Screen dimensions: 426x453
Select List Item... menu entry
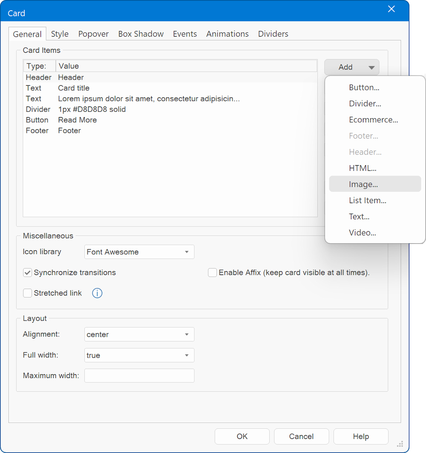tap(367, 201)
